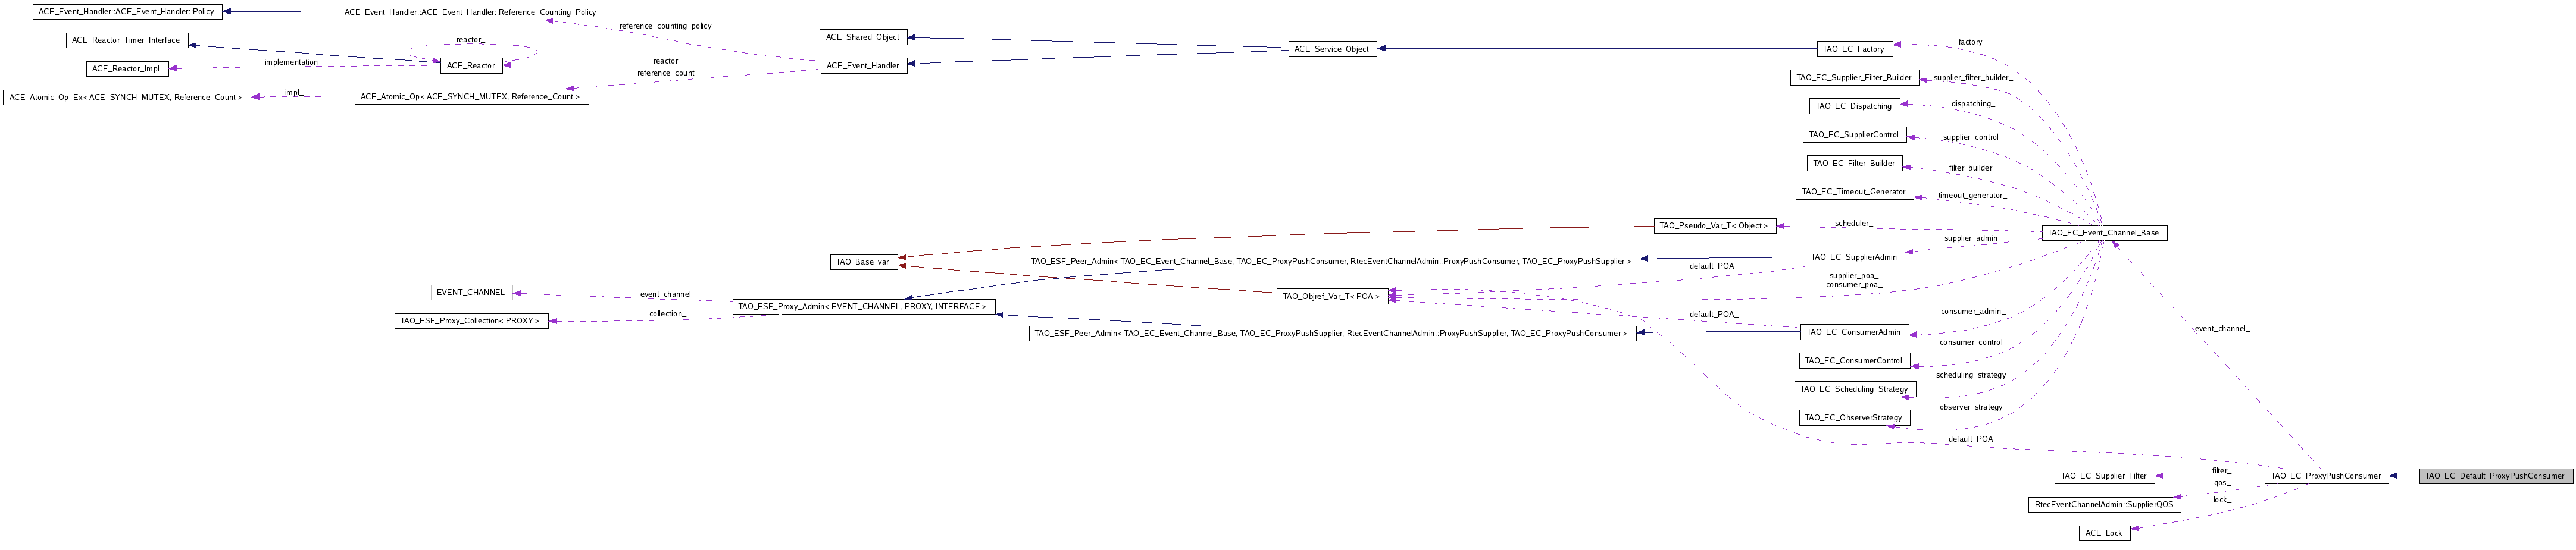Open the ACE_Event_Handler class node
The image size is (2576, 550).
[863, 66]
